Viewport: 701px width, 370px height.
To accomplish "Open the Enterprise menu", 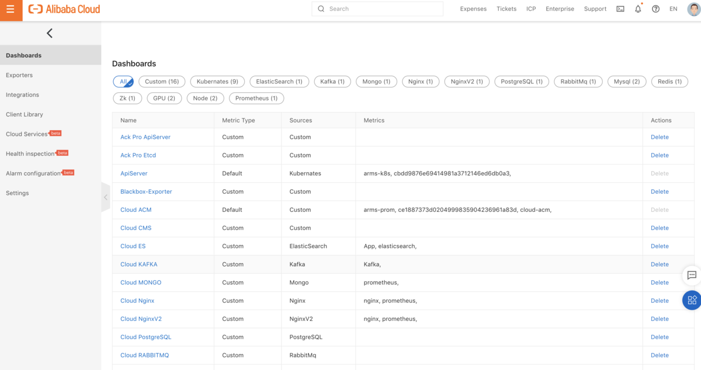I will pos(560,9).
